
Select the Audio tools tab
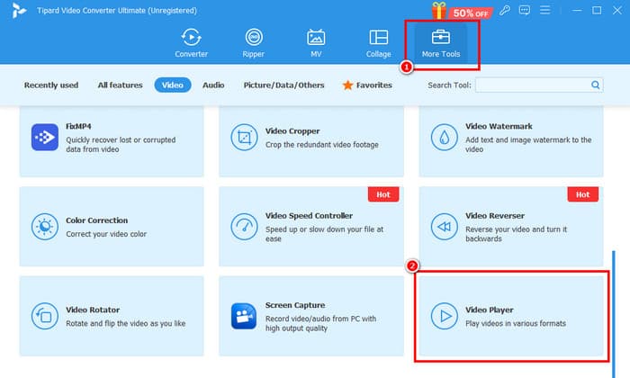tap(213, 85)
